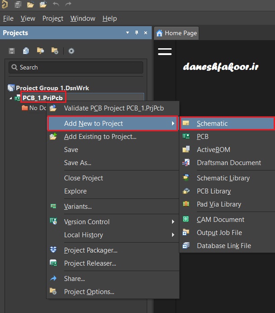Choose Add Existing to Project

click(113, 137)
